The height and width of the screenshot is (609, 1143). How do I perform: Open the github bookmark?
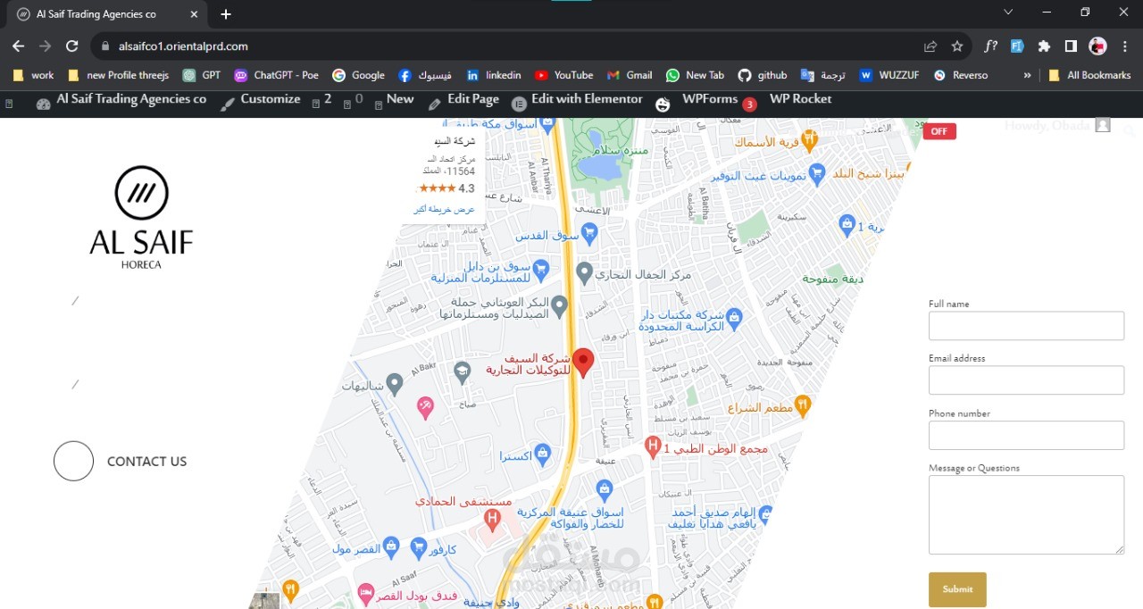click(763, 75)
